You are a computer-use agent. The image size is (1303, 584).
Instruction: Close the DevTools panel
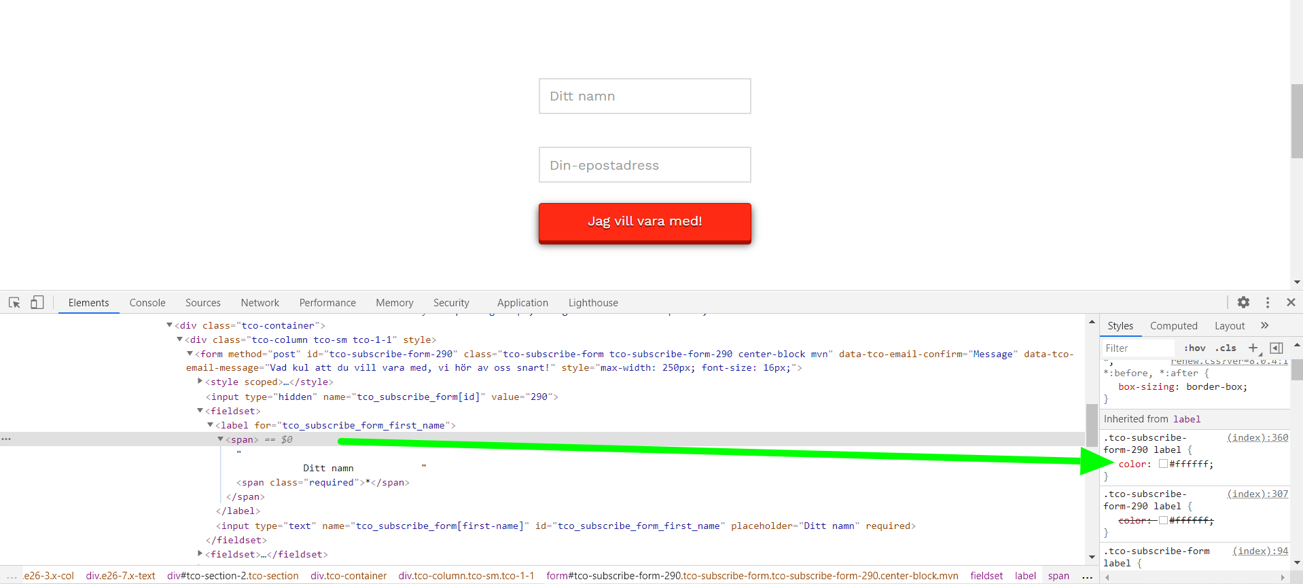click(x=1291, y=302)
